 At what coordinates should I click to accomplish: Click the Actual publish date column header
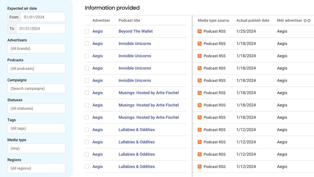(253, 20)
